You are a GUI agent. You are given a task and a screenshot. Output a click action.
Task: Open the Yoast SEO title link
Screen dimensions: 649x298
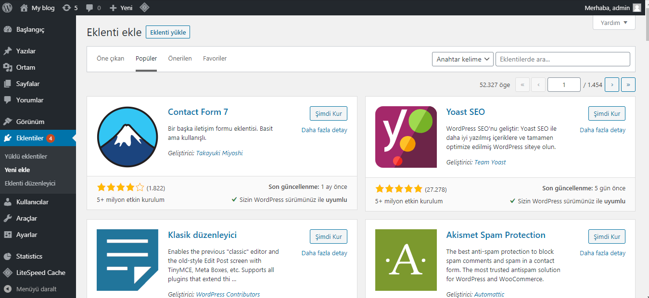(466, 112)
